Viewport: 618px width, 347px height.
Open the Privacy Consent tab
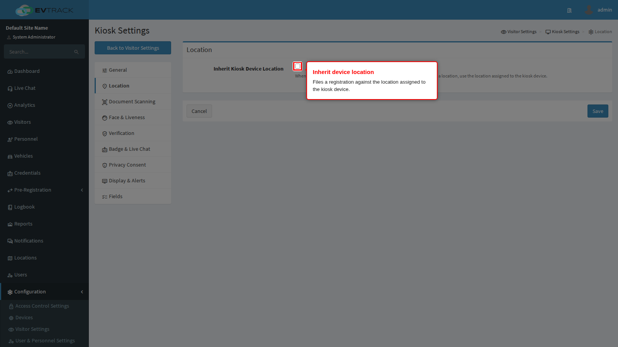(133, 165)
